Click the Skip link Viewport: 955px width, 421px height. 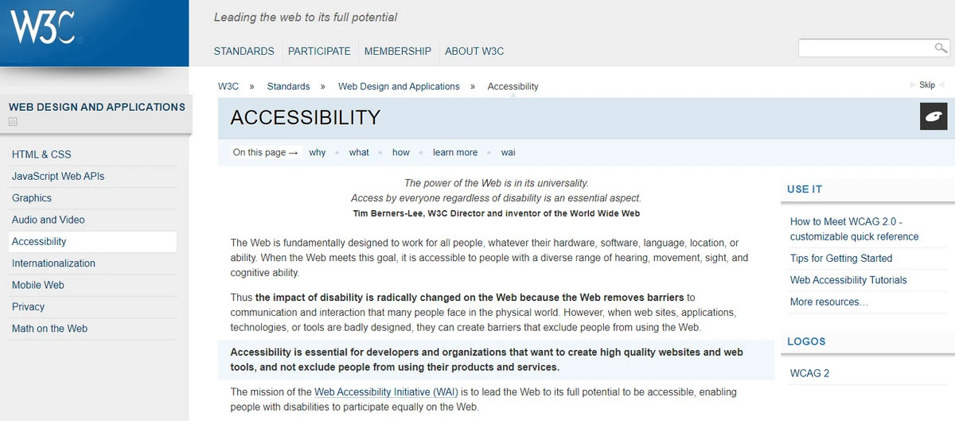[927, 85]
